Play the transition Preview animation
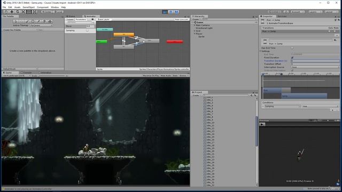The width and height of the screenshot is (342, 192). pos(262,124)
